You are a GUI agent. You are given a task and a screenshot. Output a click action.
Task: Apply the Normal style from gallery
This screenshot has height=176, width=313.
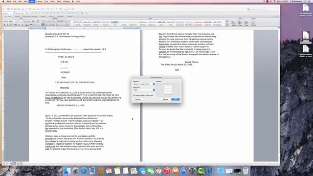[x=78, y=23]
